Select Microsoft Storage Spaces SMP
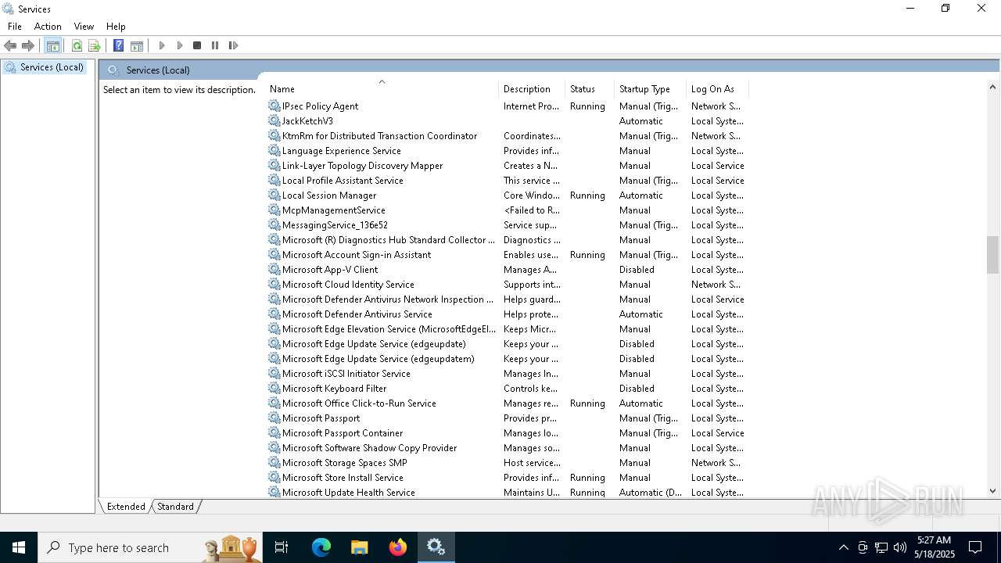 [507, 463]
